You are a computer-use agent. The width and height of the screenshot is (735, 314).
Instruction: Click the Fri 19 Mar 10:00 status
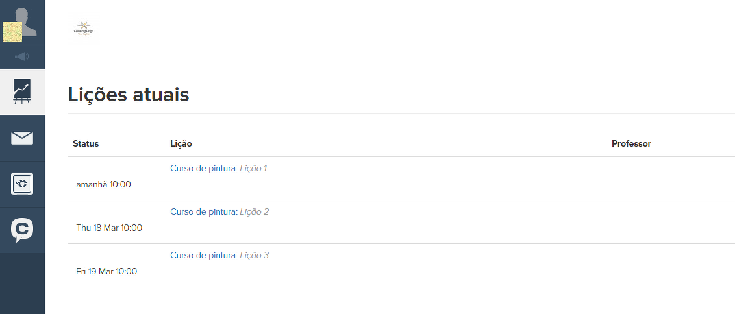point(106,271)
